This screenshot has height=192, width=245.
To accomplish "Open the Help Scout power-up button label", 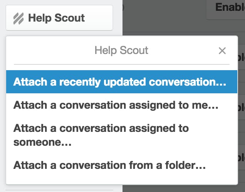I will [56, 18].
